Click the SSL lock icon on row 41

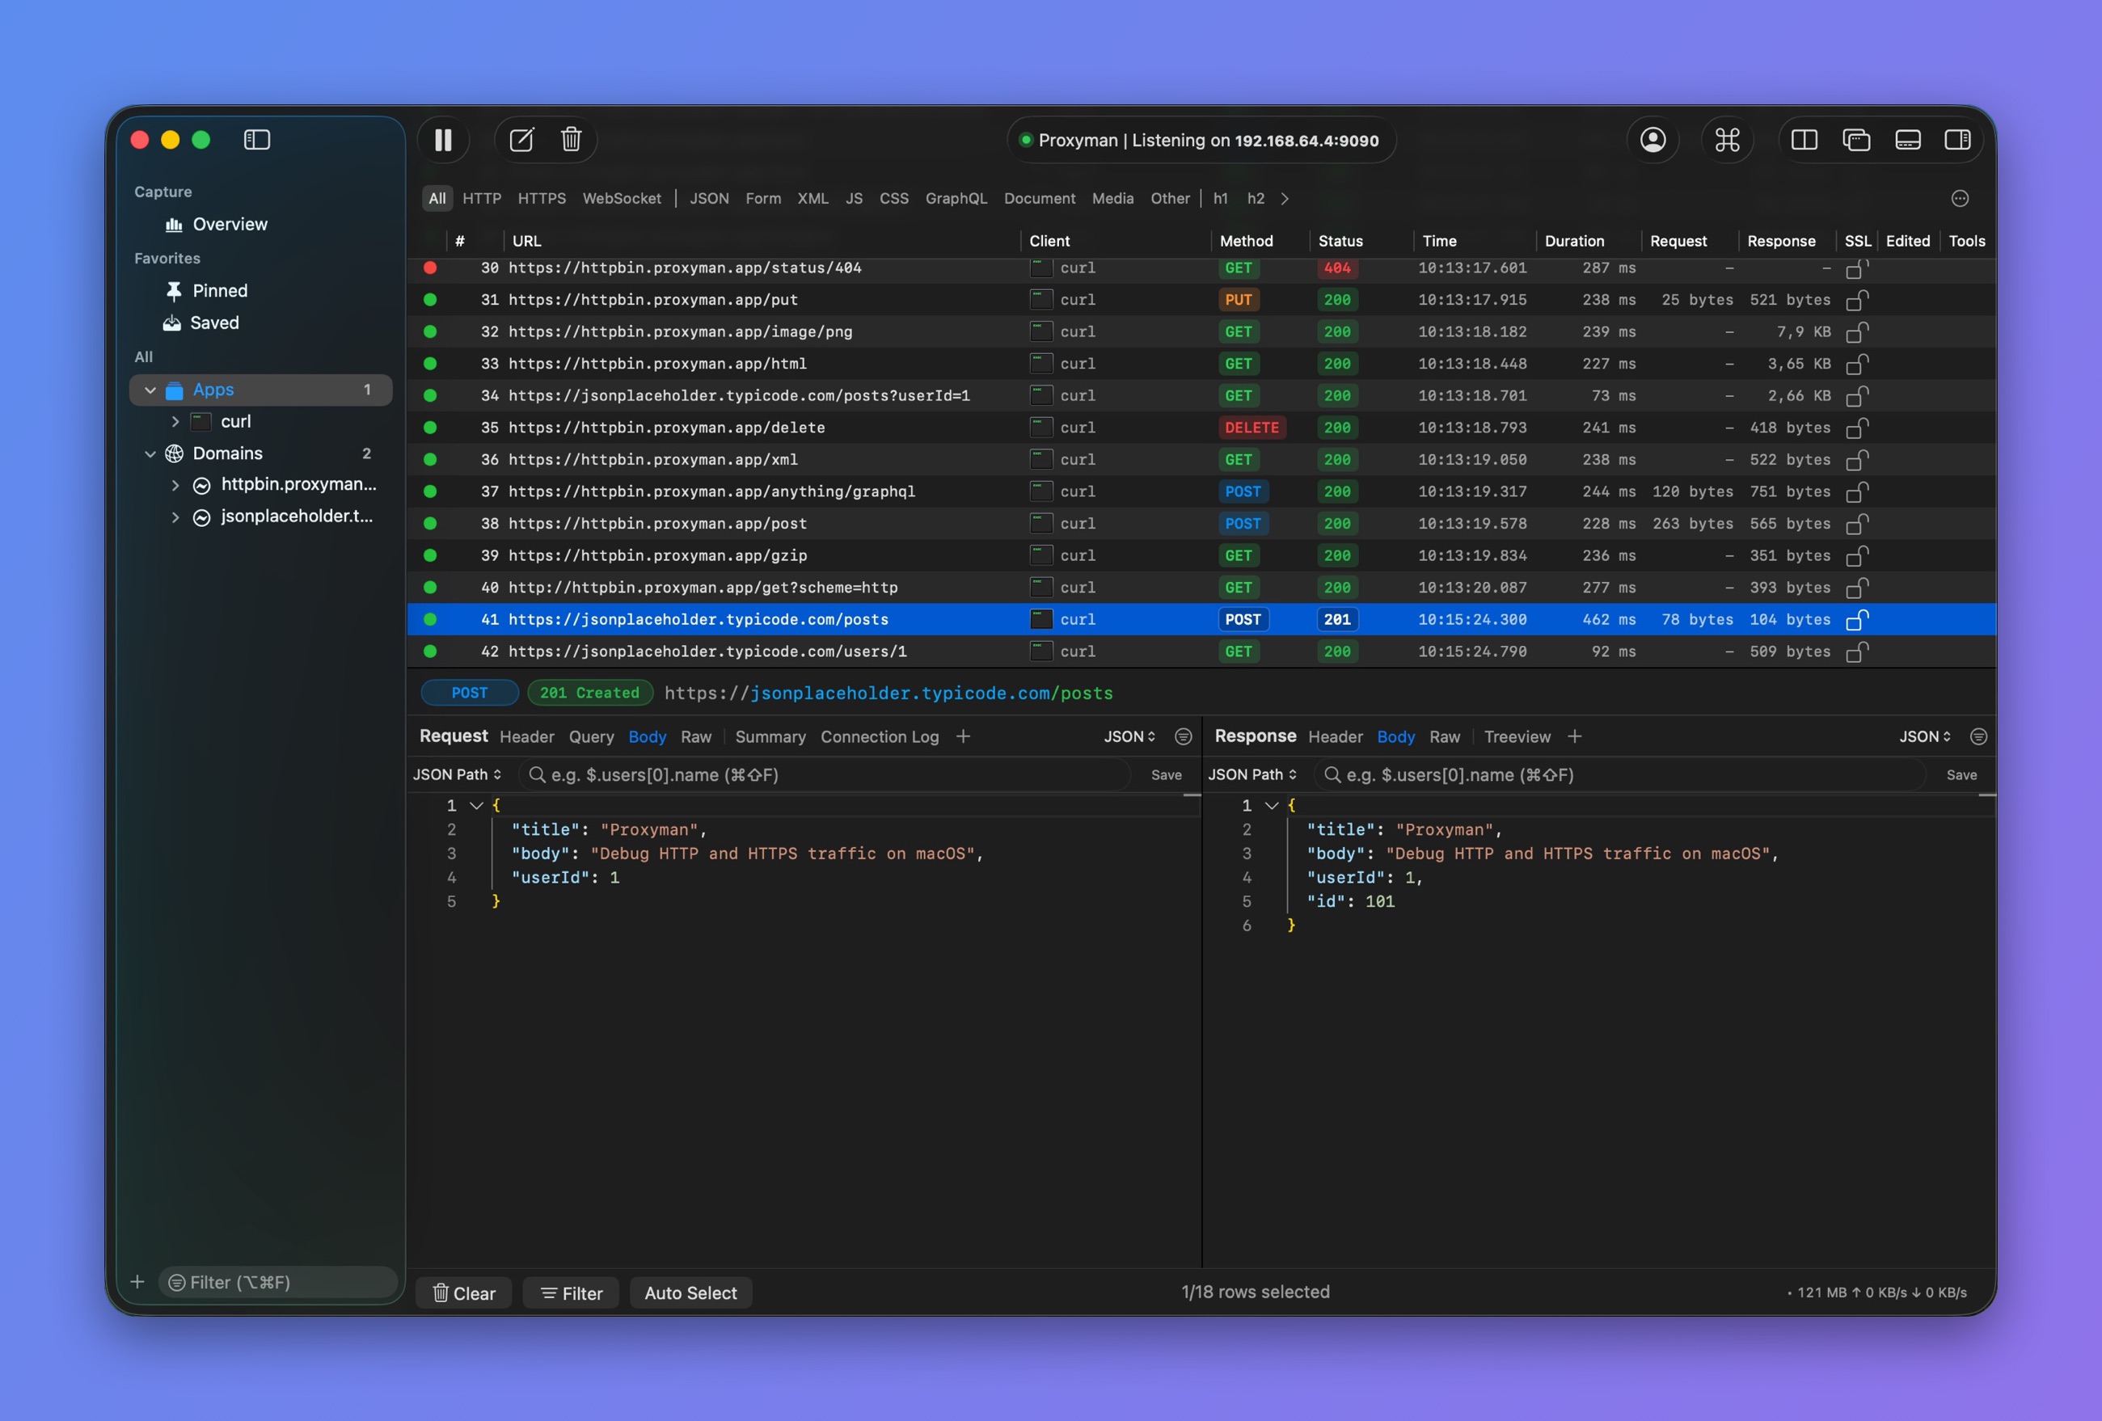(x=1857, y=620)
